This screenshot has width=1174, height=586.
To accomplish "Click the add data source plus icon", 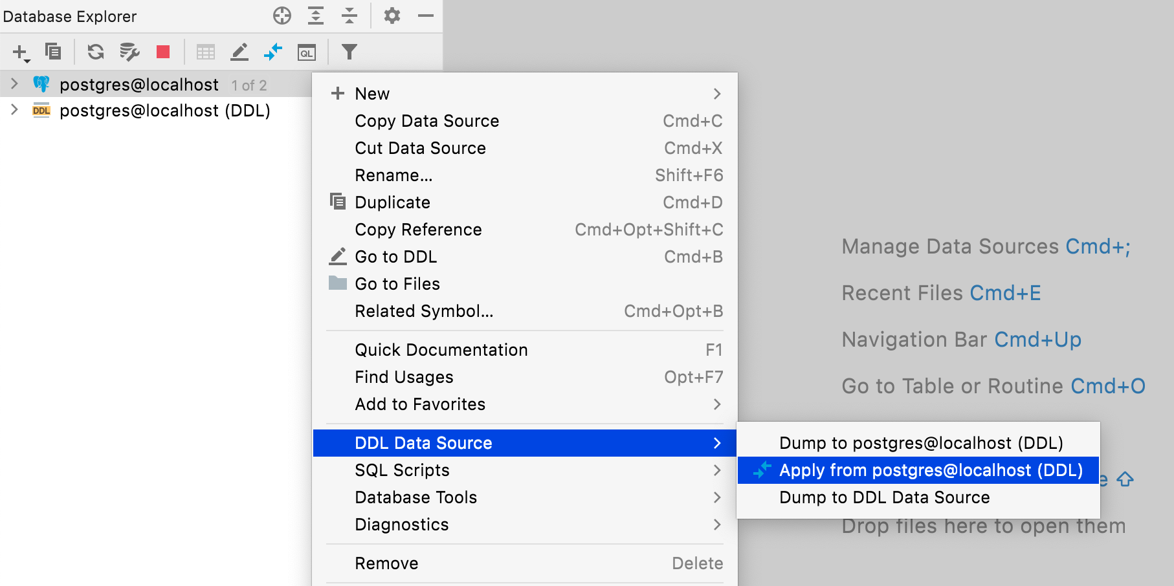I will coord(20,52).
